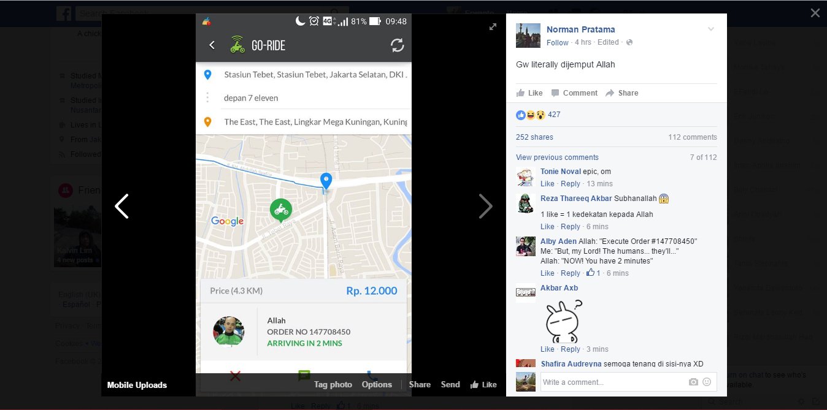827x410 pixels.
Task: Click the public audience globe icon
Action: 629,42
